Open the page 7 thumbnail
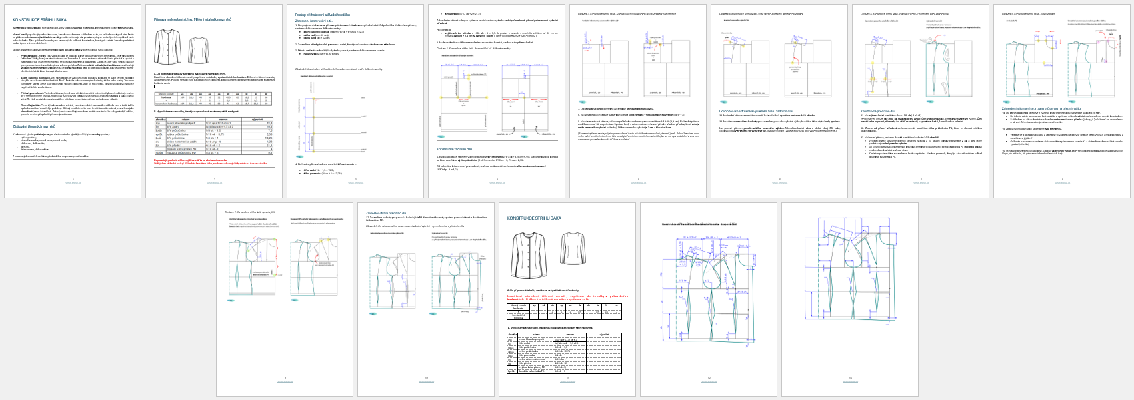1134x400 pixels. (921, 100)
